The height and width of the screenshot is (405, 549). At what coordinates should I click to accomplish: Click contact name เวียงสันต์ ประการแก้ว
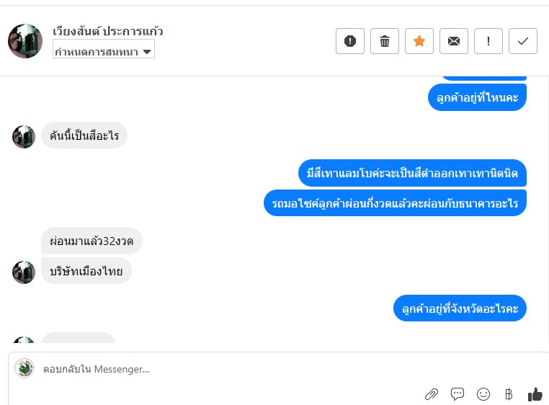108,31
